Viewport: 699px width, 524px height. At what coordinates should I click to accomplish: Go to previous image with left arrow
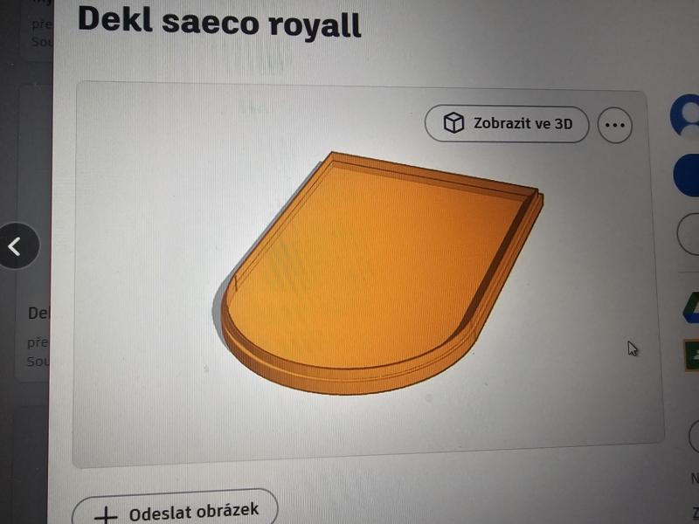(x=17, y=245)
